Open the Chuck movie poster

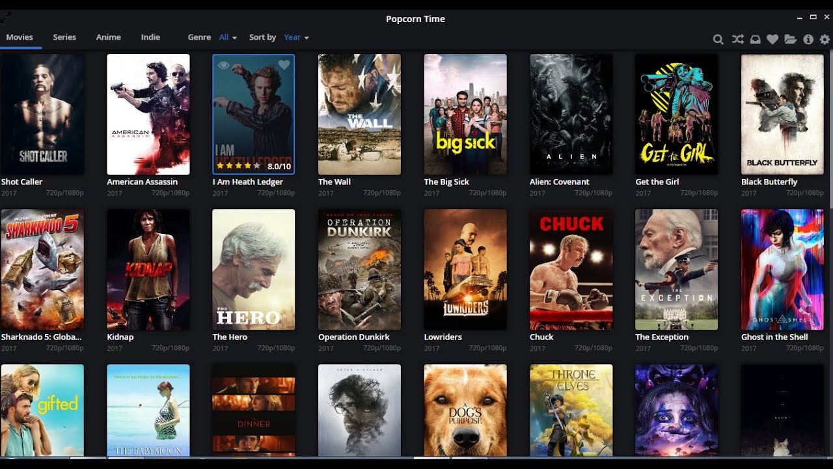tap(571, 270)
